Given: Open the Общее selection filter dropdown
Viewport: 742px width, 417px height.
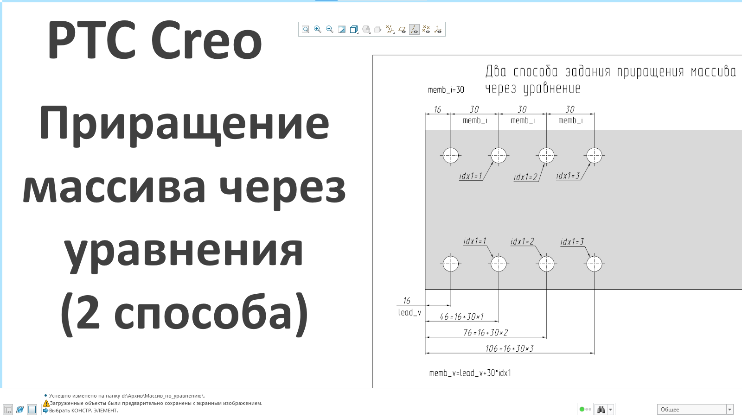Looking at the screenshot, I should point(695,410).
